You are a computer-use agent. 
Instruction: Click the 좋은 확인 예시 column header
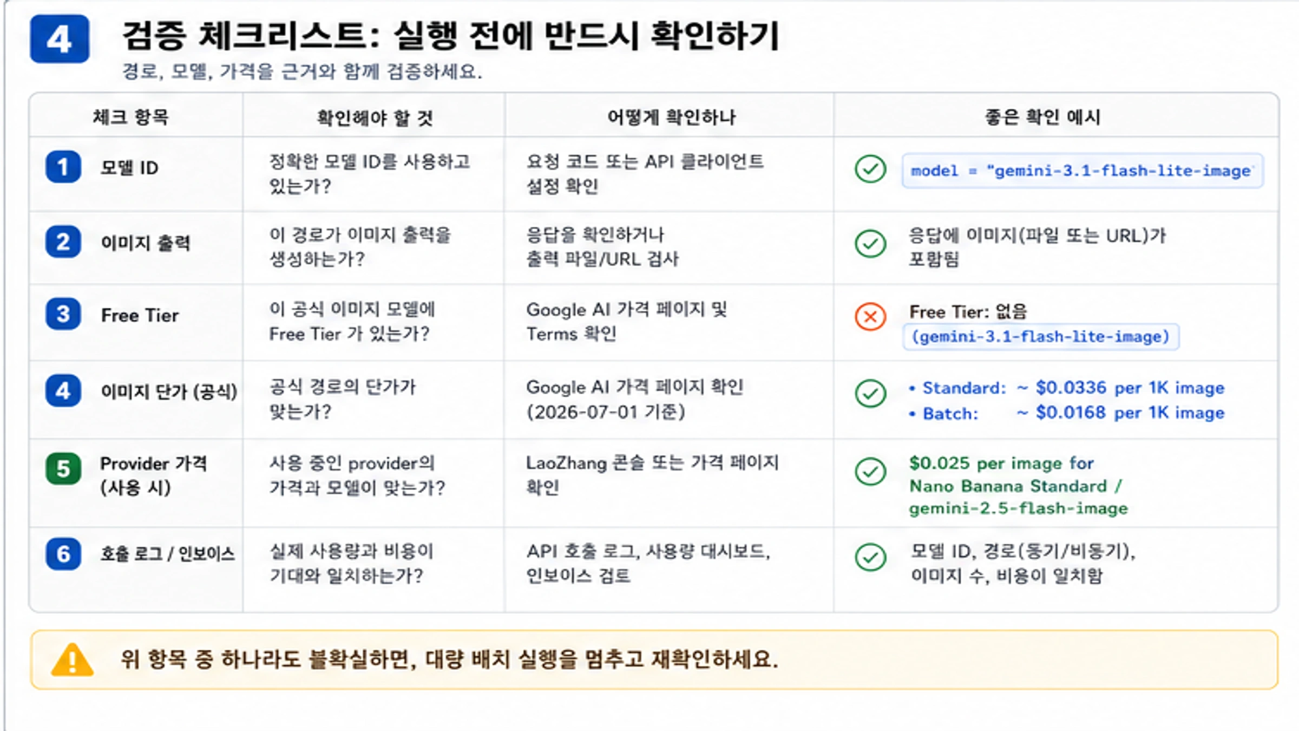click(1042, 117)
